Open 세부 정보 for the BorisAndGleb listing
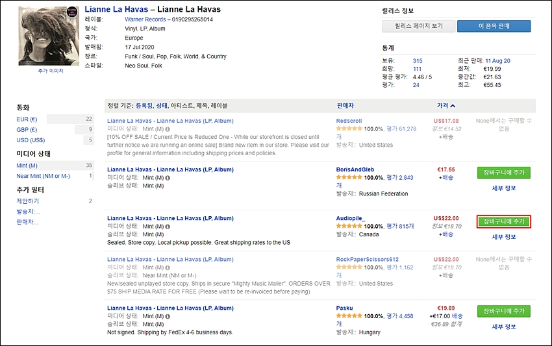 coord(504,188)
